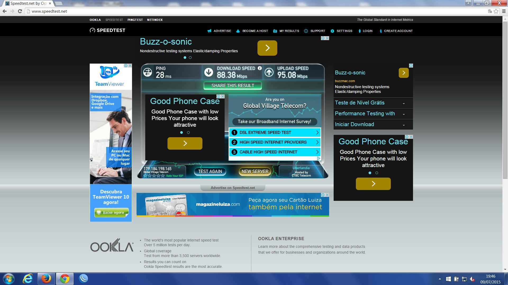Click the Settings gear icon
Screen dimensions: 508x285
click(x=332, y=31)
